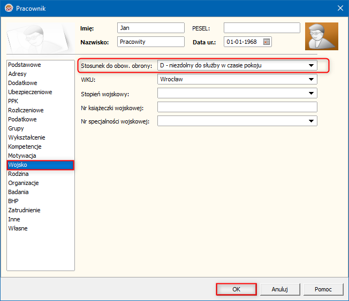Close the Pracownik dialog window

pos(340,8)
